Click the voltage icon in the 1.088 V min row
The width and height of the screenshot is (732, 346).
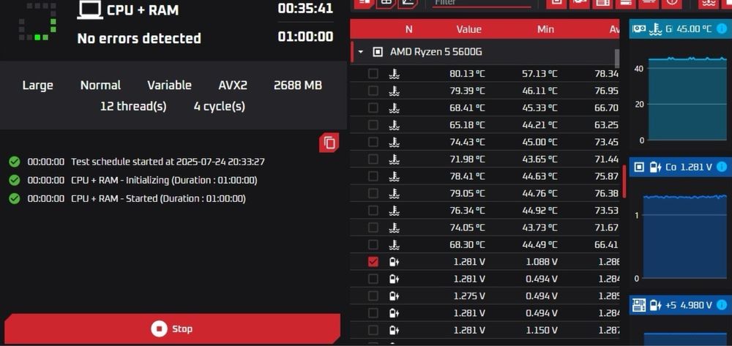[x=395, y=262]
